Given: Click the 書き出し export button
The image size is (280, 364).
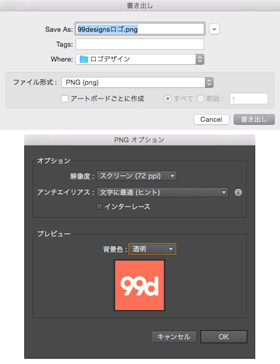Looking at the screenshot, I should point(254,119).
